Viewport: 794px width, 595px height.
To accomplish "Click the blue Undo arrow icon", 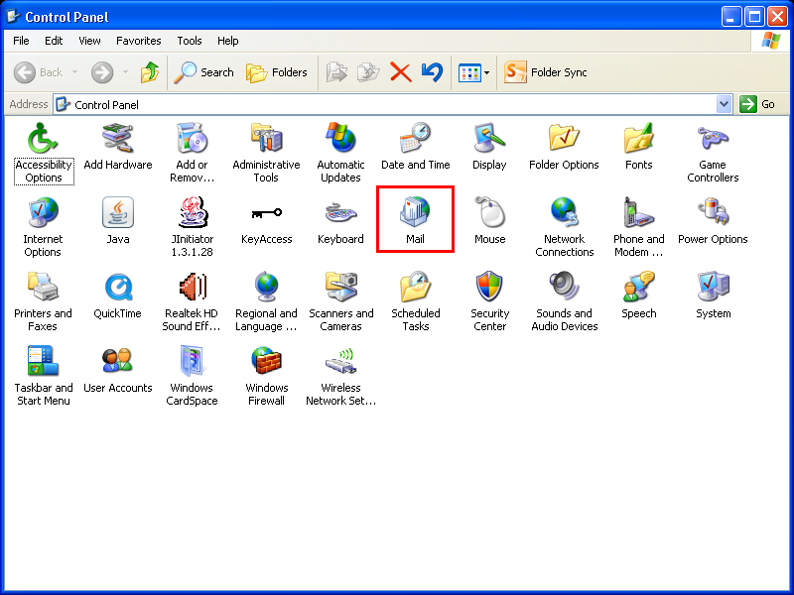I will tap(432, 72).
